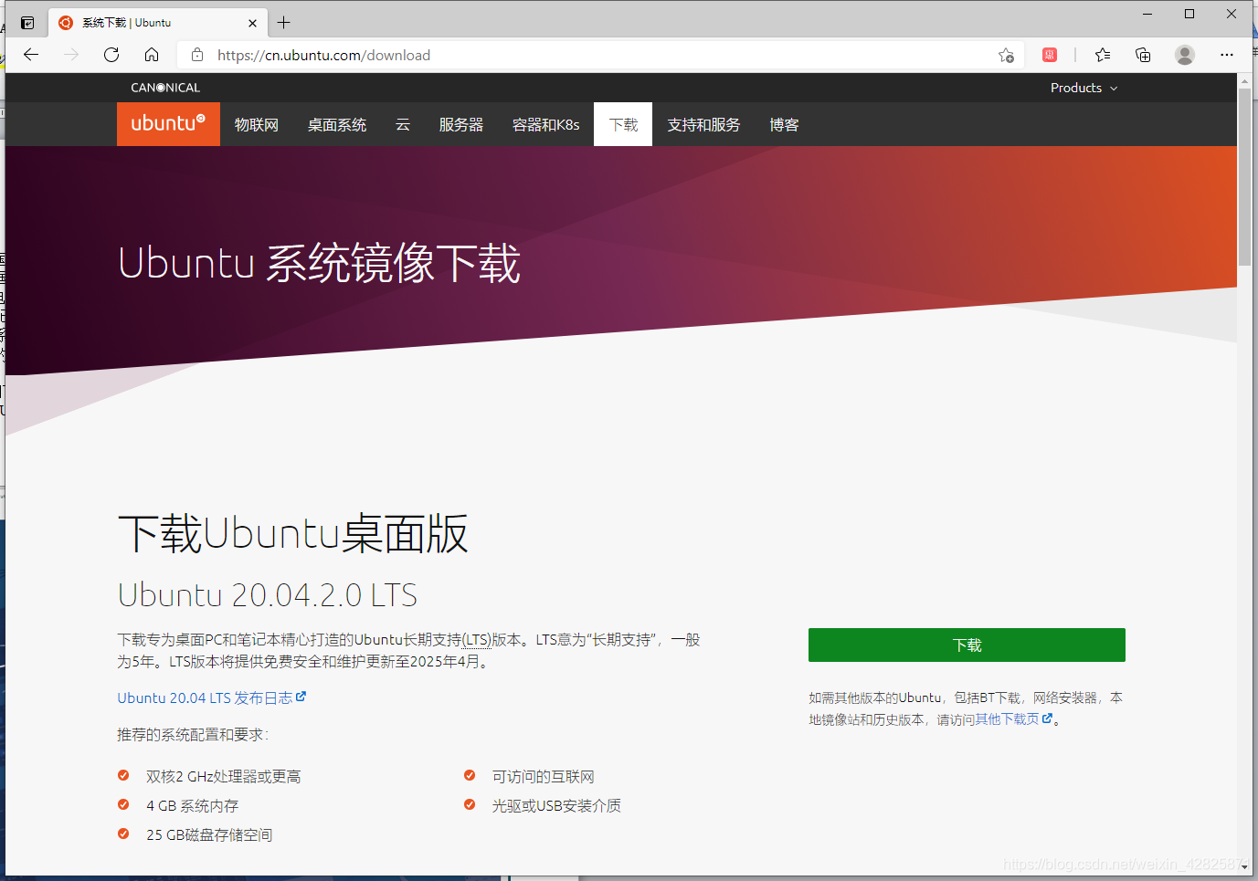Click the 推荐的系统配置和要求 label

[x=192, y=734]
